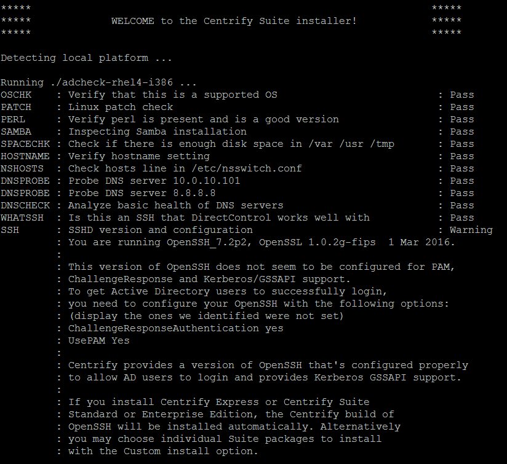Image resolution: width=507 pixels, height=464 pixels.
Task: Click the "Running ./adcheck-rhel4-i386 ..." line
Action: [x=98, y=83]
